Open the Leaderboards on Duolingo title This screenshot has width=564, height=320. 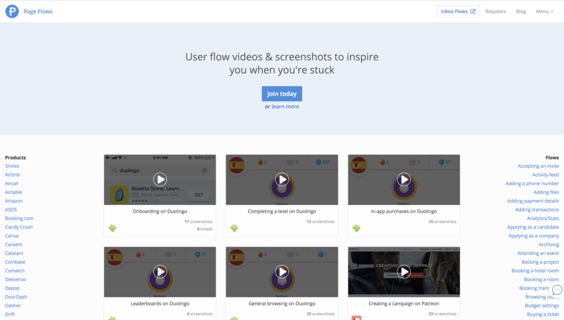coord(160,304)
